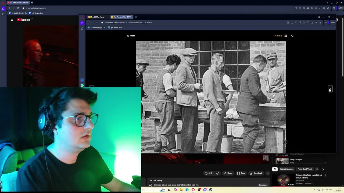Select The World at War (1973) tab
This screenshot has width=344, height=193.
(x=121, y=17)
